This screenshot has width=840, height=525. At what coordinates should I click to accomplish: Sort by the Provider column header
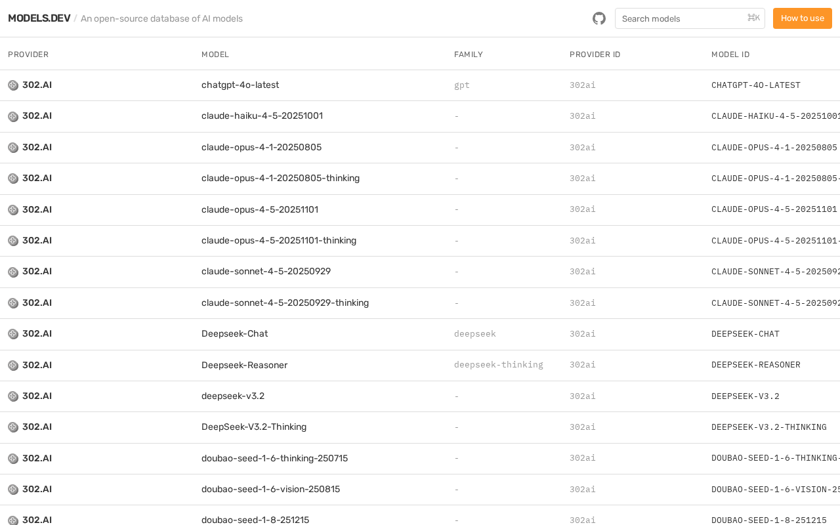[28, 54]
